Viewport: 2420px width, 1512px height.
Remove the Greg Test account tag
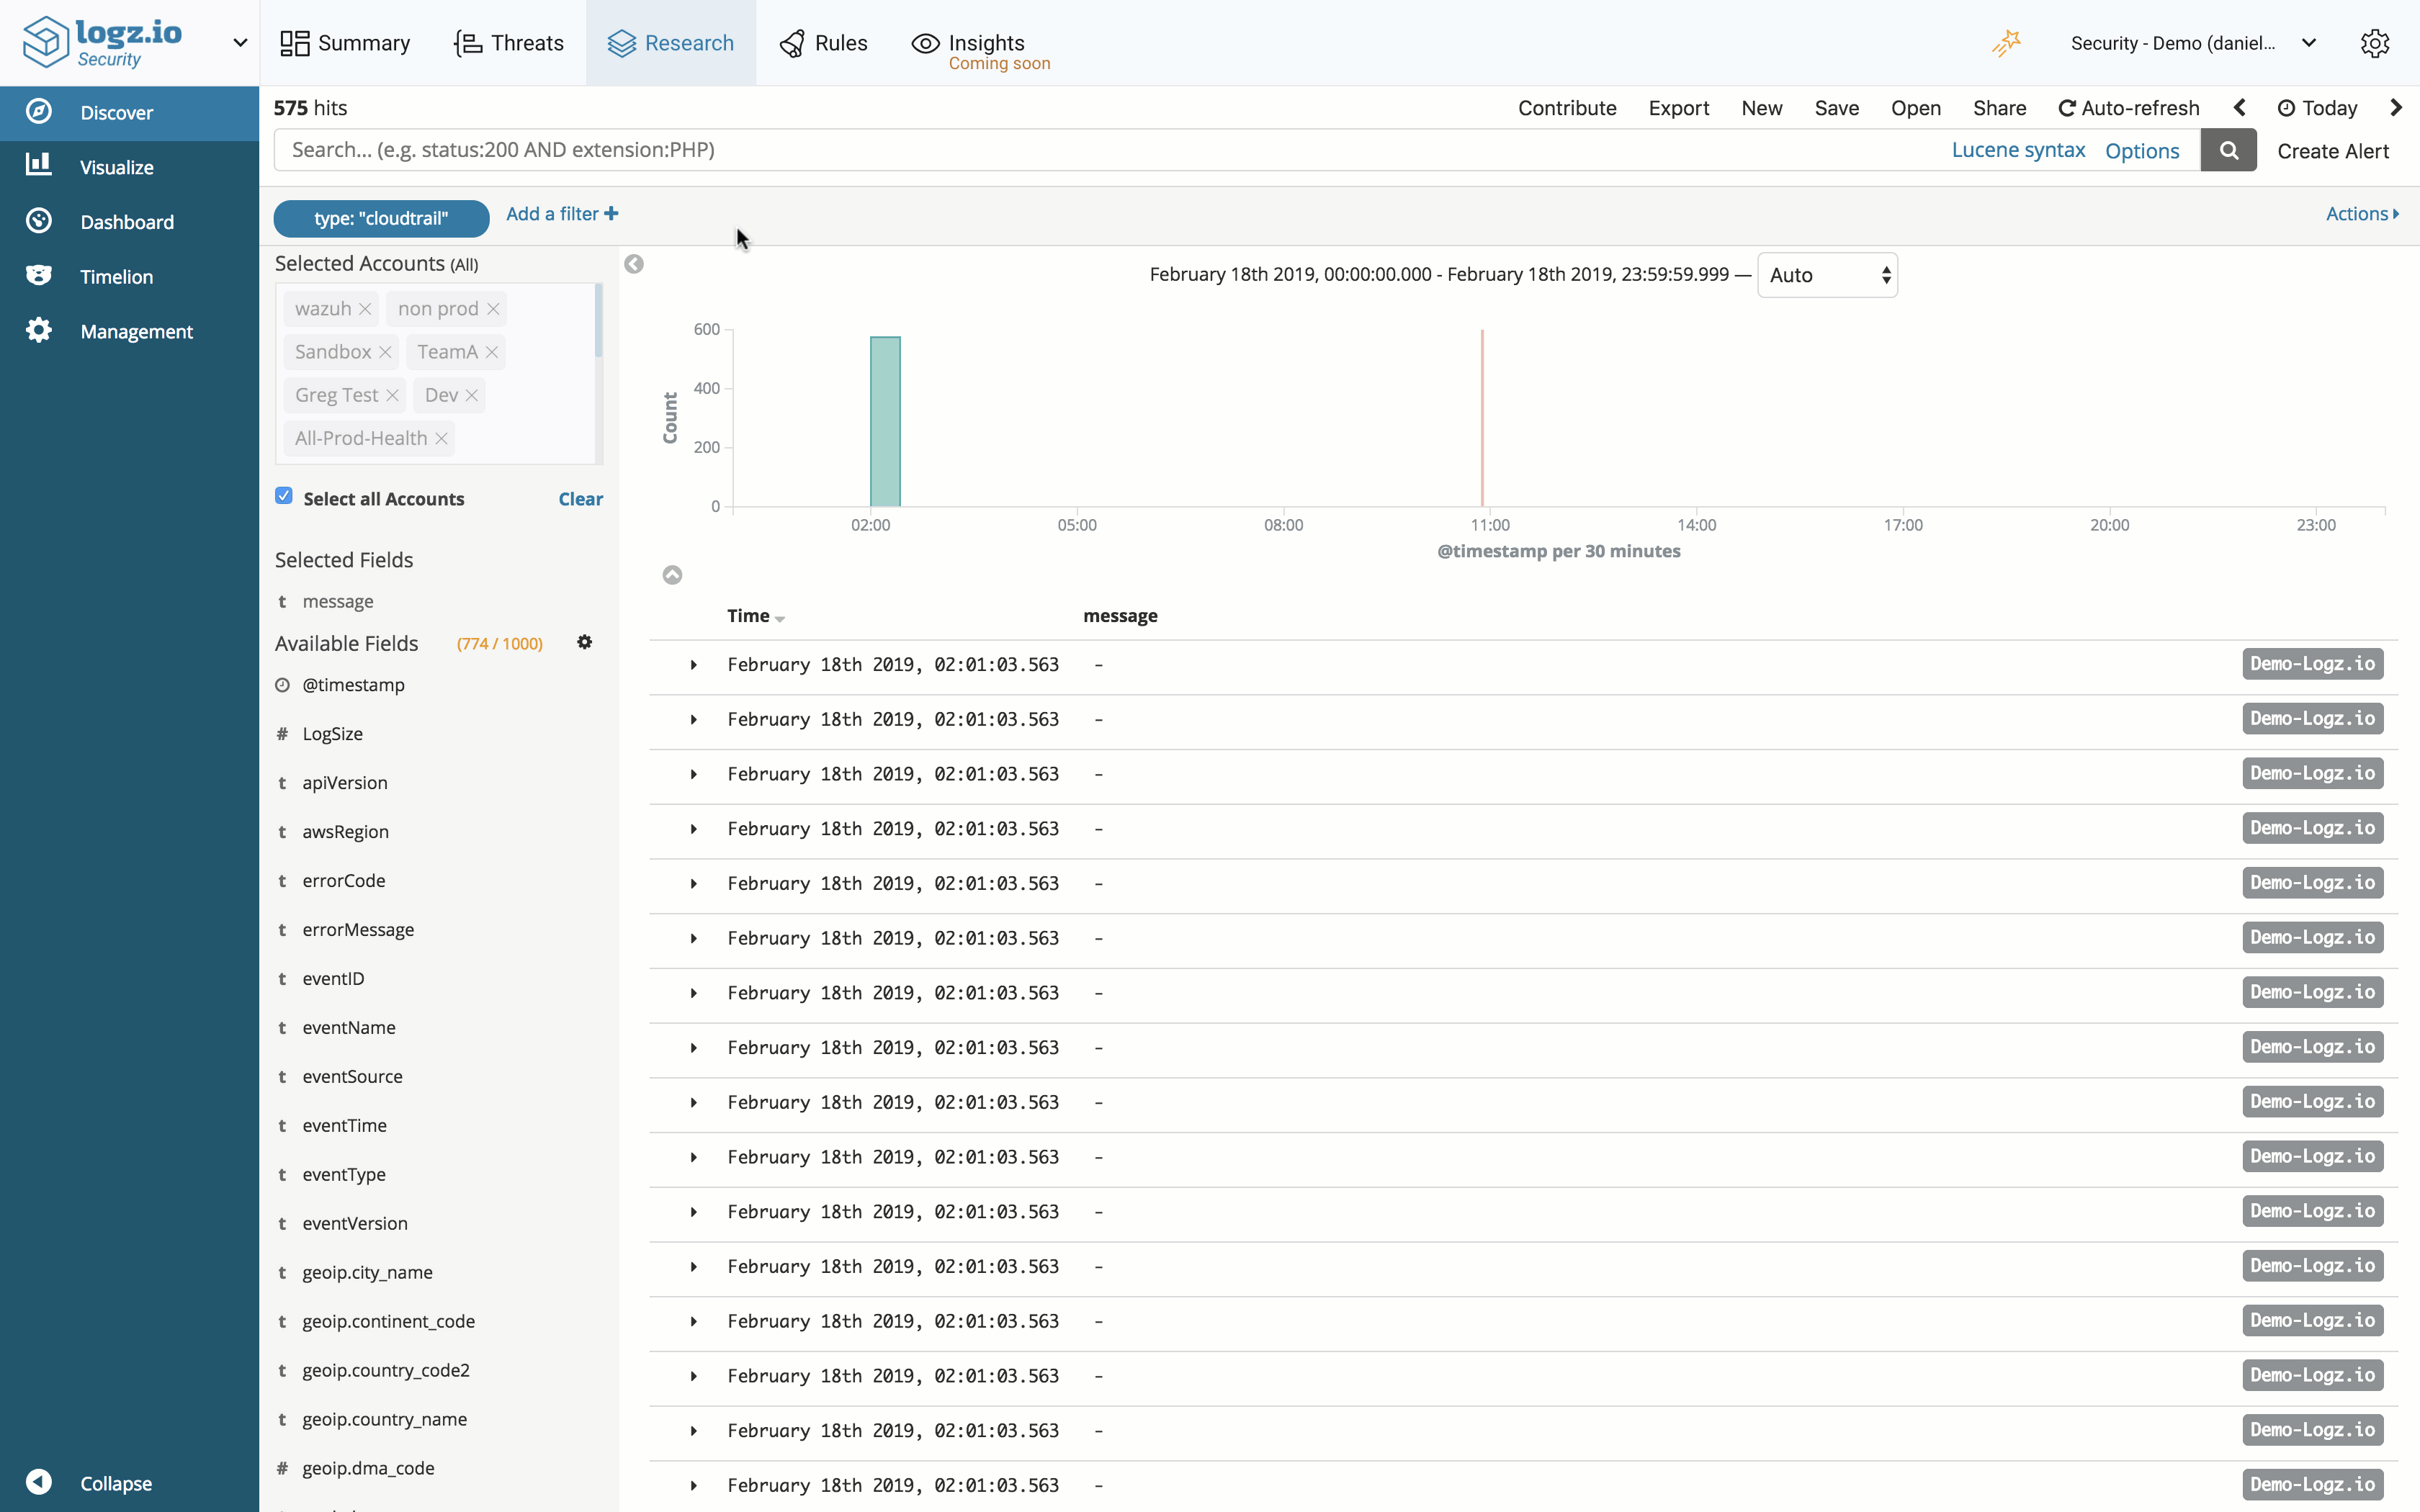tap(392, 396)
